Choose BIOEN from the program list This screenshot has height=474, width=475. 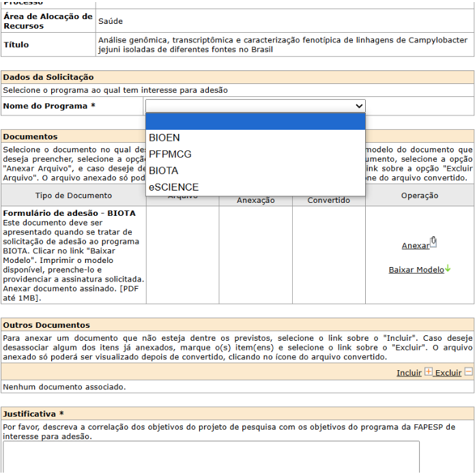pyautogui.click(x=164, y=137)
